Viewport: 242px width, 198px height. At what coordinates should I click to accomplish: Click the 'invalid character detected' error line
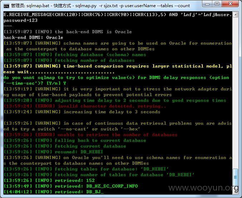click(85, 106)
